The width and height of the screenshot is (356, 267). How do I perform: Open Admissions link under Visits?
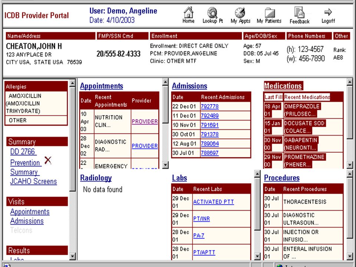[27, 221]
